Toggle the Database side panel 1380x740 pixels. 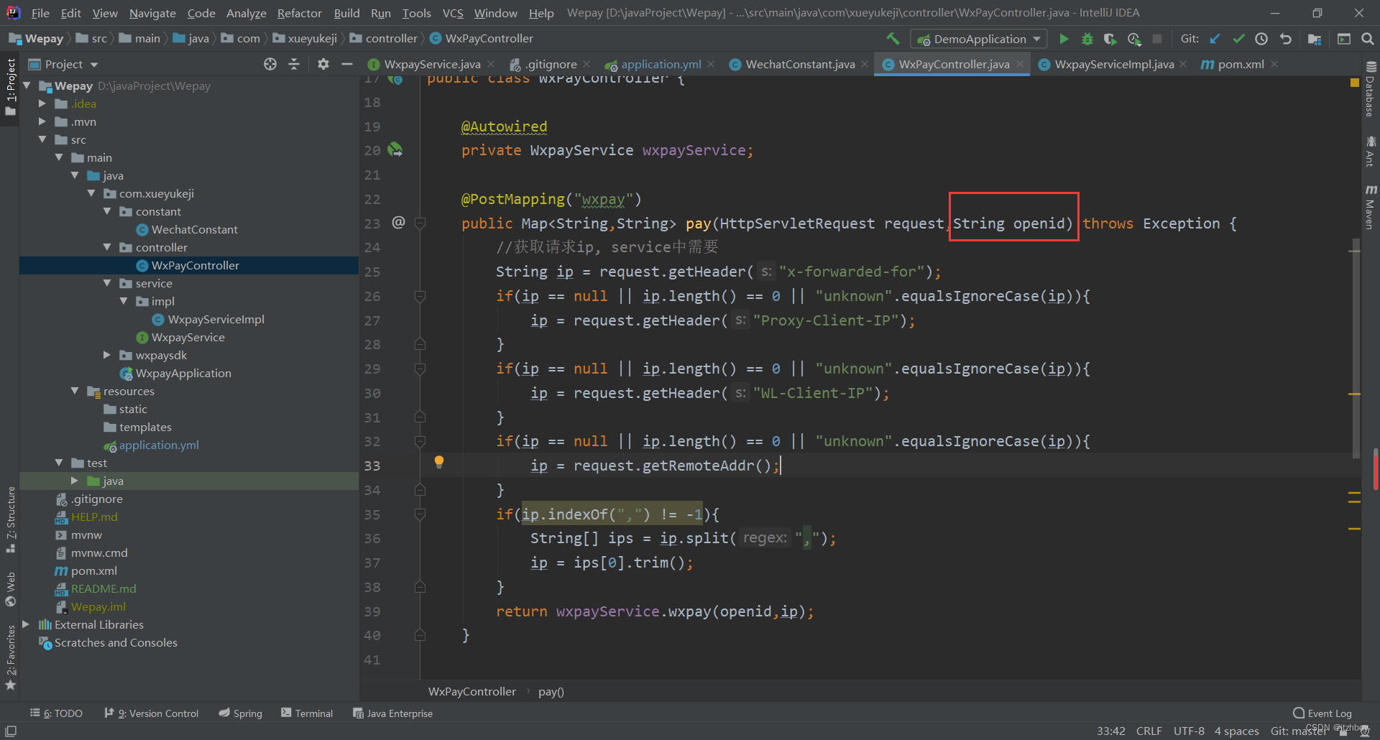click(1371, 89)
